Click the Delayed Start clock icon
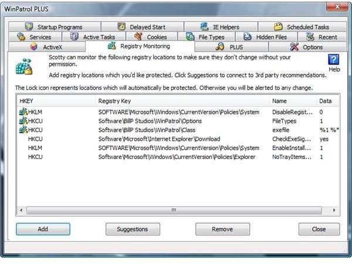The image size is (352, 264). click(121, 27)
